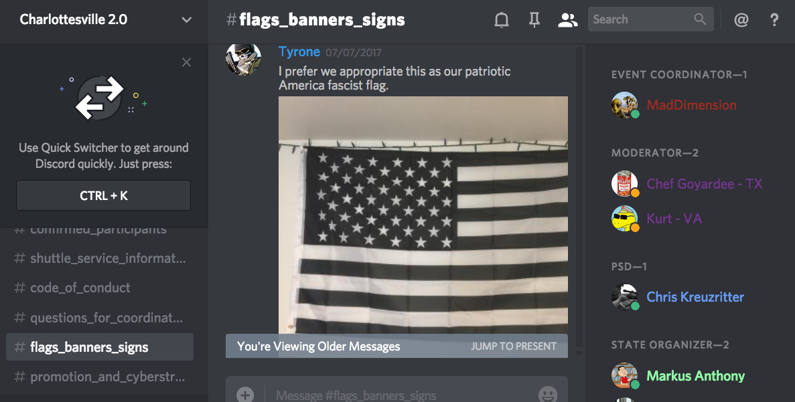Open the black and white flag image
The width and height of the screenshot is (795, 402).
click(x=423, y=215)
